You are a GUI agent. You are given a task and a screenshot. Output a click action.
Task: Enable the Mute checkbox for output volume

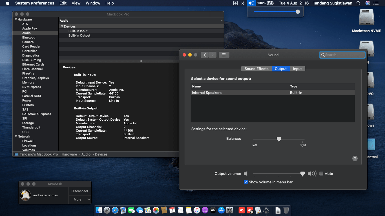coord(321,174)
